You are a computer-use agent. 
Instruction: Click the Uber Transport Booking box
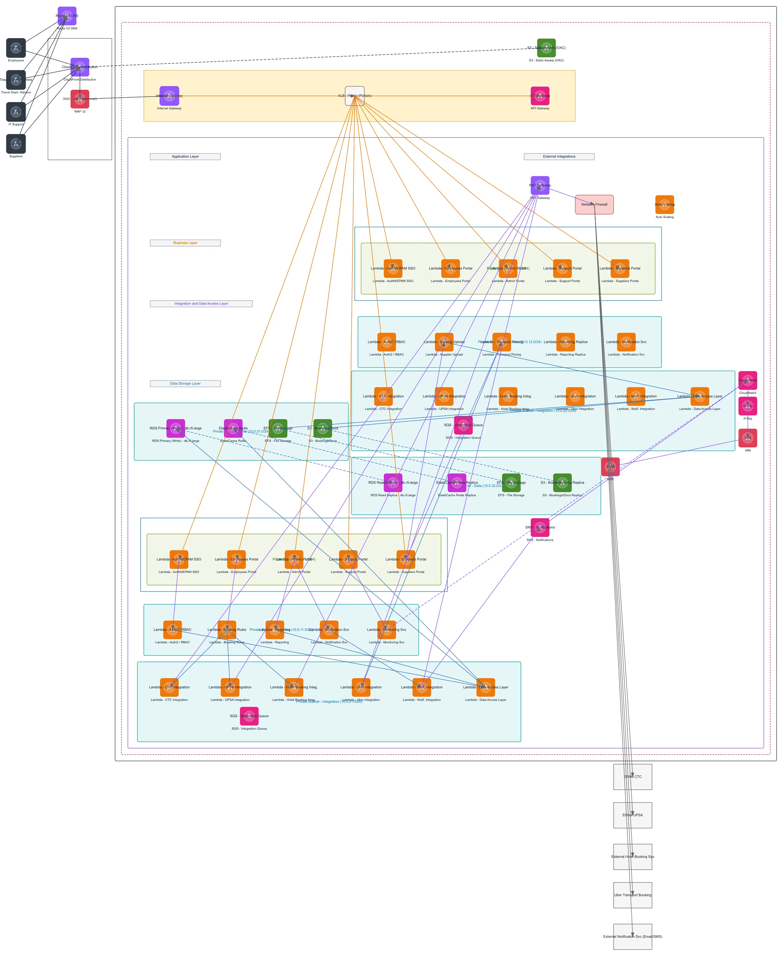pos(633,895)
